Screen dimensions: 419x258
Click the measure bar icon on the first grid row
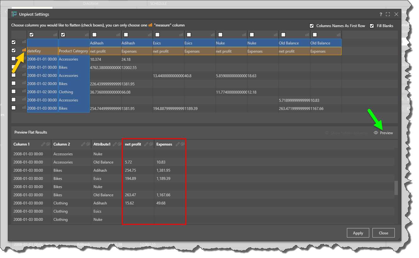coord(24,42)
